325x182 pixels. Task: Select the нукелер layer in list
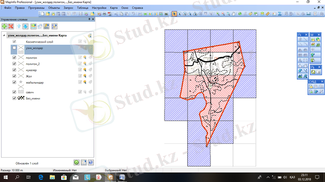pos(32,70)
